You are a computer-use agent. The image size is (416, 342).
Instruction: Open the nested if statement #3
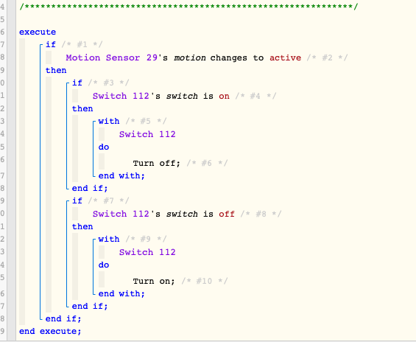[x=77, y=83]
